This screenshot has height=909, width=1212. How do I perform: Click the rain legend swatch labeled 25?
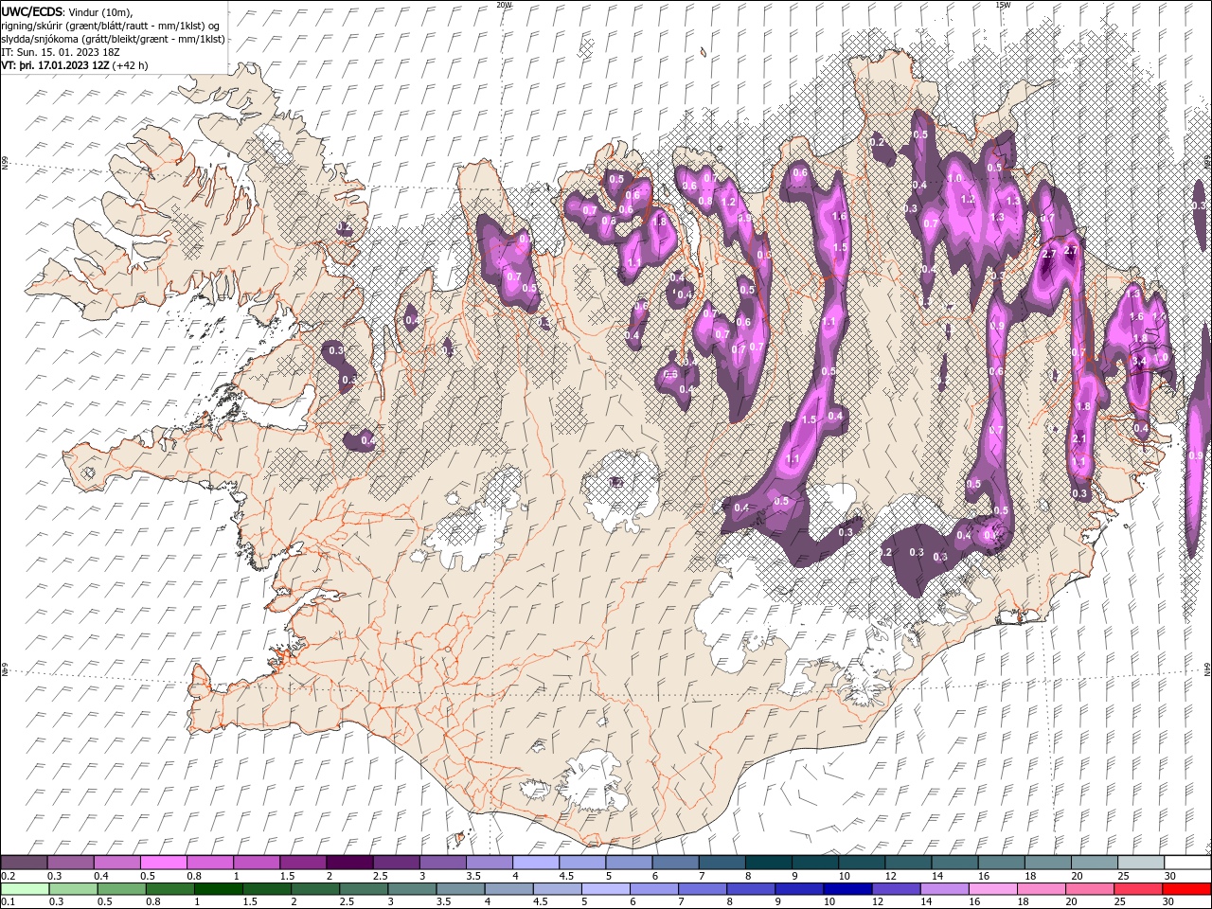coord(1137,888)
